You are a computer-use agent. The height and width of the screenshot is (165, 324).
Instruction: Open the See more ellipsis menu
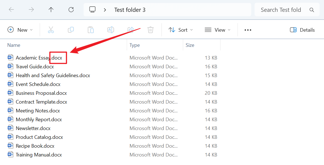(x=248, y=30)
